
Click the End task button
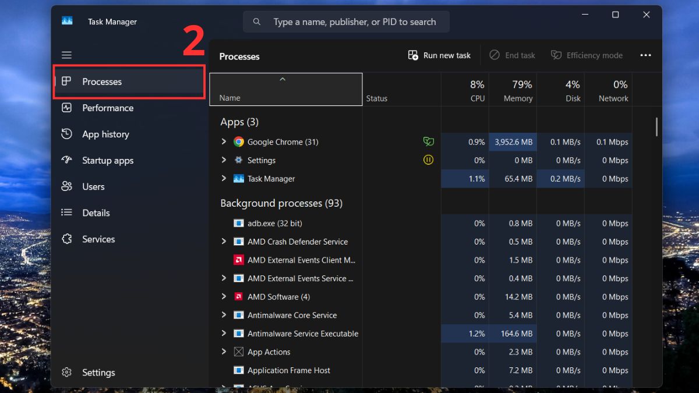pos(512,55)
